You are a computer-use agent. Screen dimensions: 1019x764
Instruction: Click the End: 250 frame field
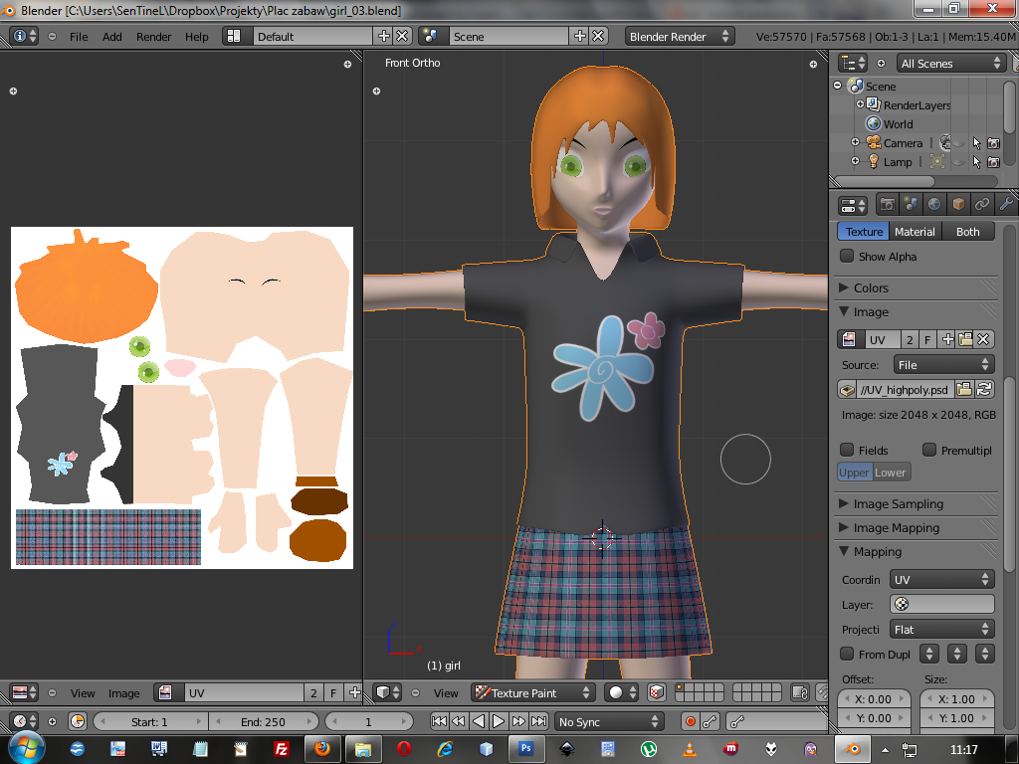click(262, 721)
